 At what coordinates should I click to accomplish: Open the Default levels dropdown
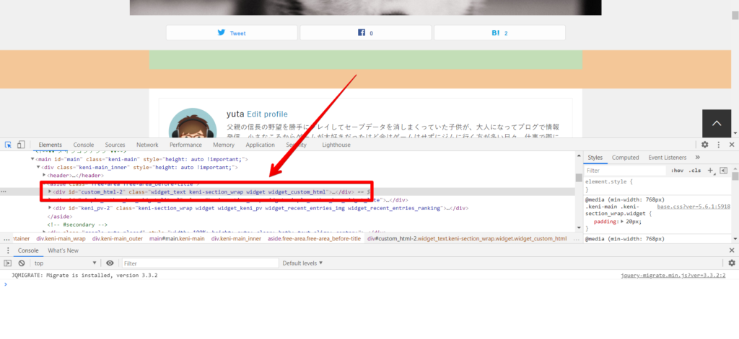click(x=303, y=263)
